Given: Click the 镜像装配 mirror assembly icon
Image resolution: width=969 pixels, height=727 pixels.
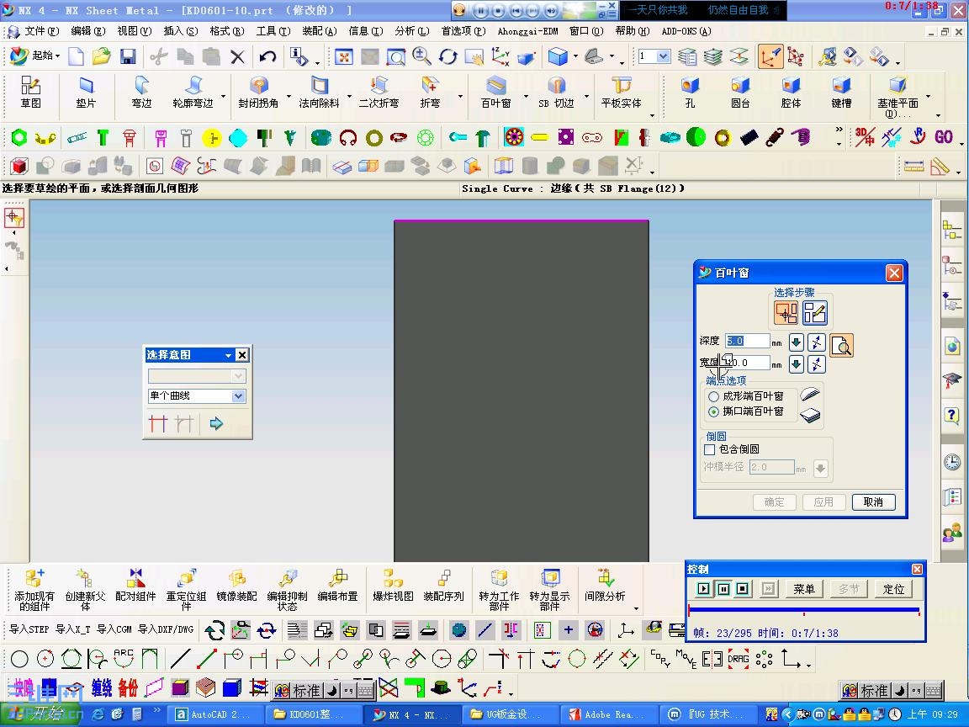Looking at the screenshot, I should tap(236, 586).
